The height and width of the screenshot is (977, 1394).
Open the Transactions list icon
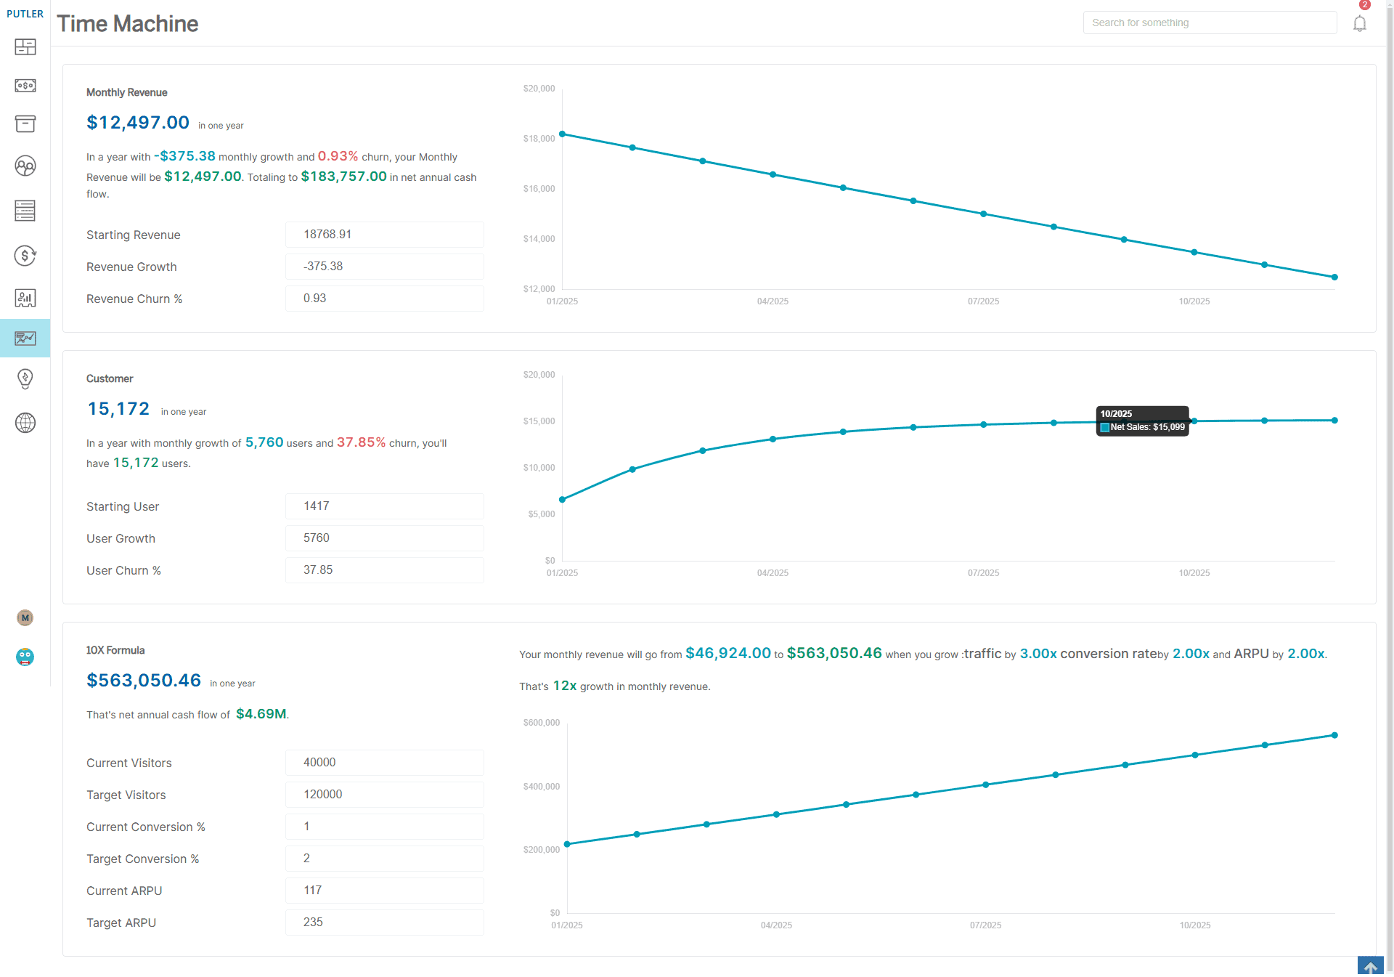pyautogui.click(x=25, y=211)
